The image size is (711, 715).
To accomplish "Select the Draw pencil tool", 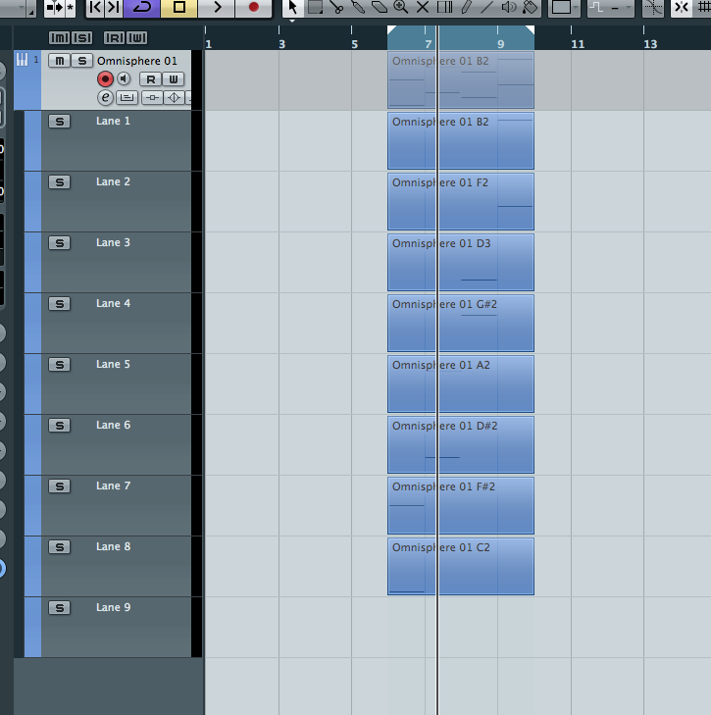I will click(465, 8).
